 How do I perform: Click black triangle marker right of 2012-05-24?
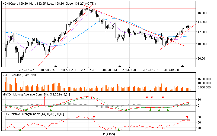point(56,66)
